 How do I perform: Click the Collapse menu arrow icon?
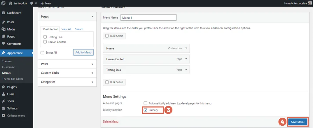4,115
